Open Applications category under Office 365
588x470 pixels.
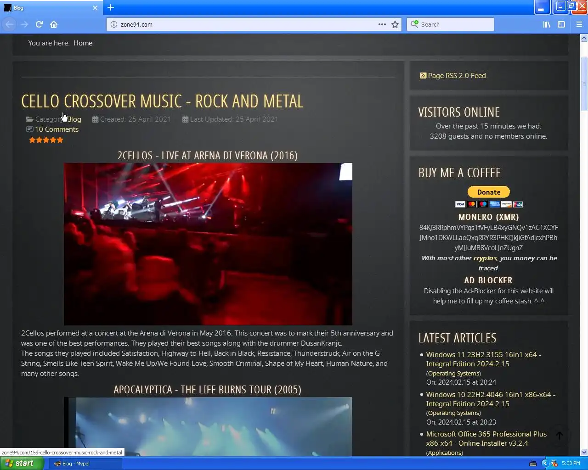click(444, 453)
